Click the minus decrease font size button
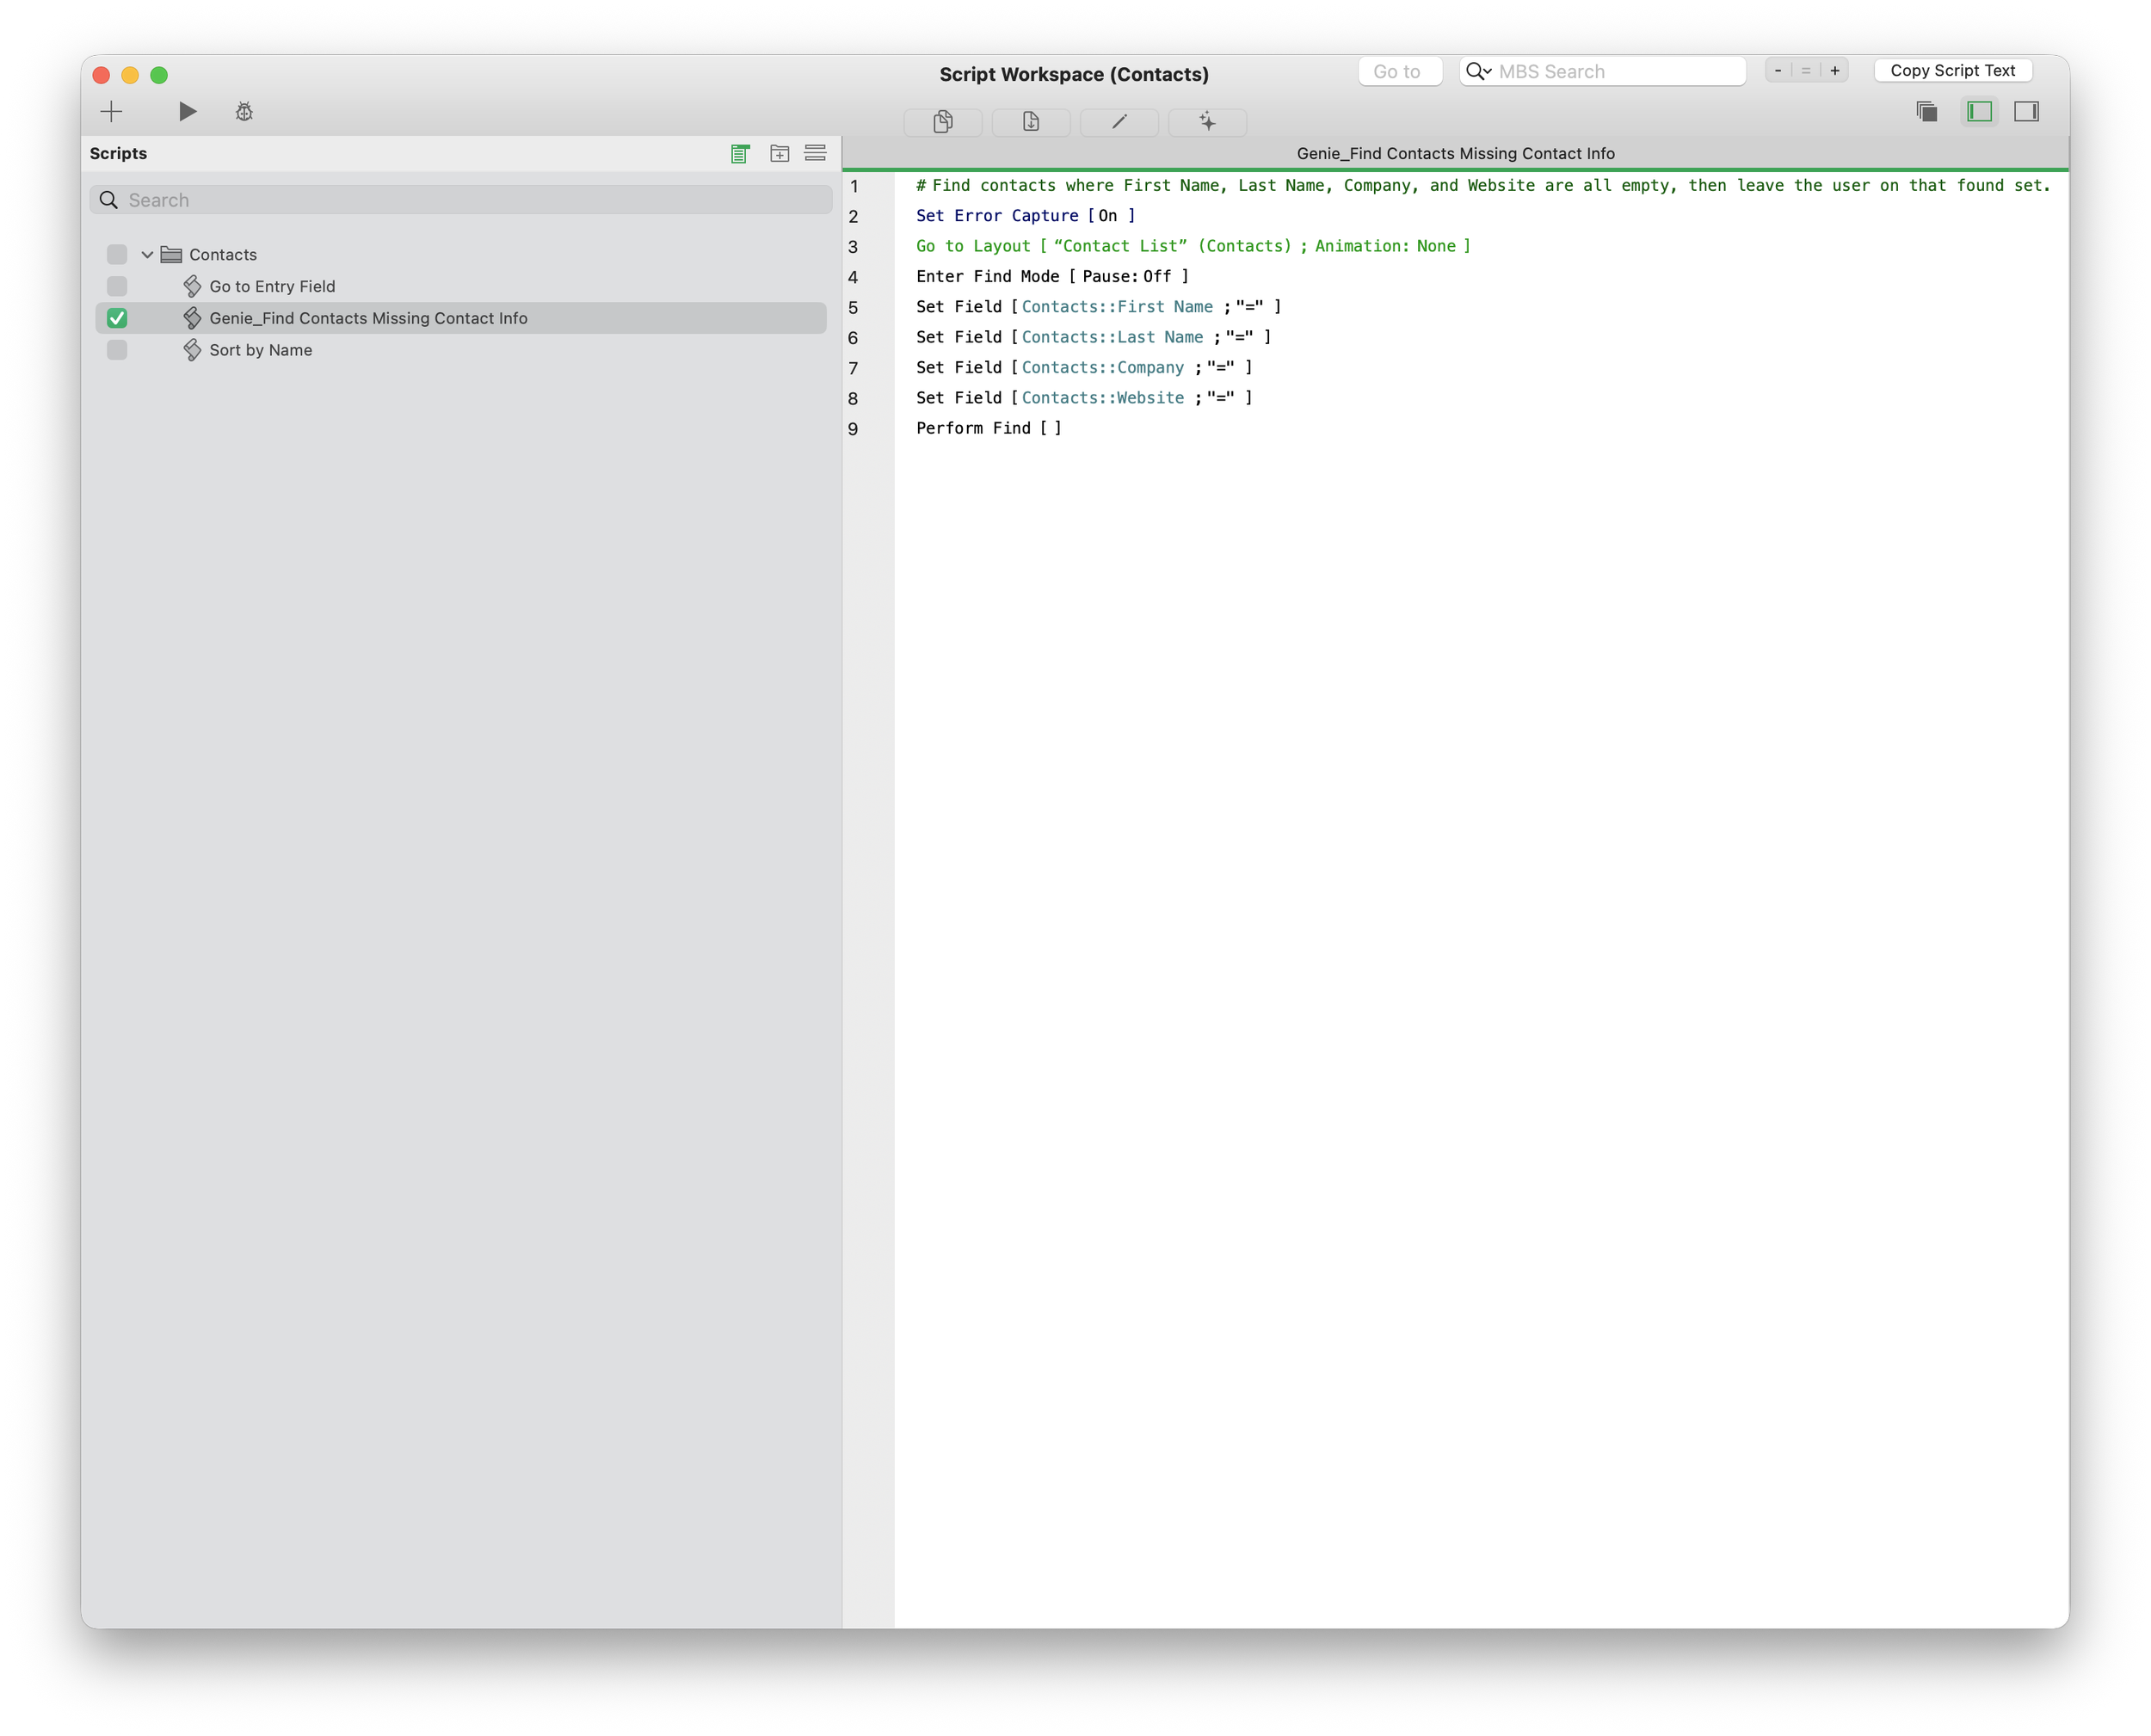 [x=1778, y=70]
